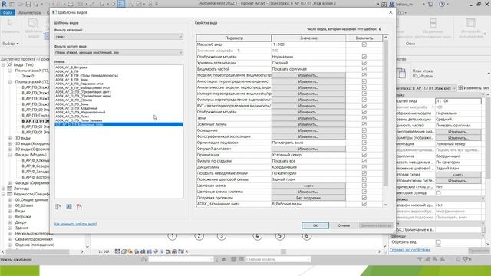The width and height of the screenshot is (491, 276).
Task: Check the Обрезать вид checkbox in Properties
Action: (x=438, y=242)
